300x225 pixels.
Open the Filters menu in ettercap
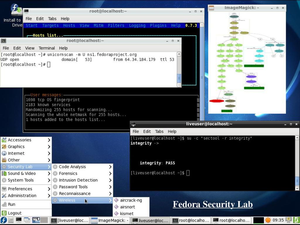coord(116,25)
